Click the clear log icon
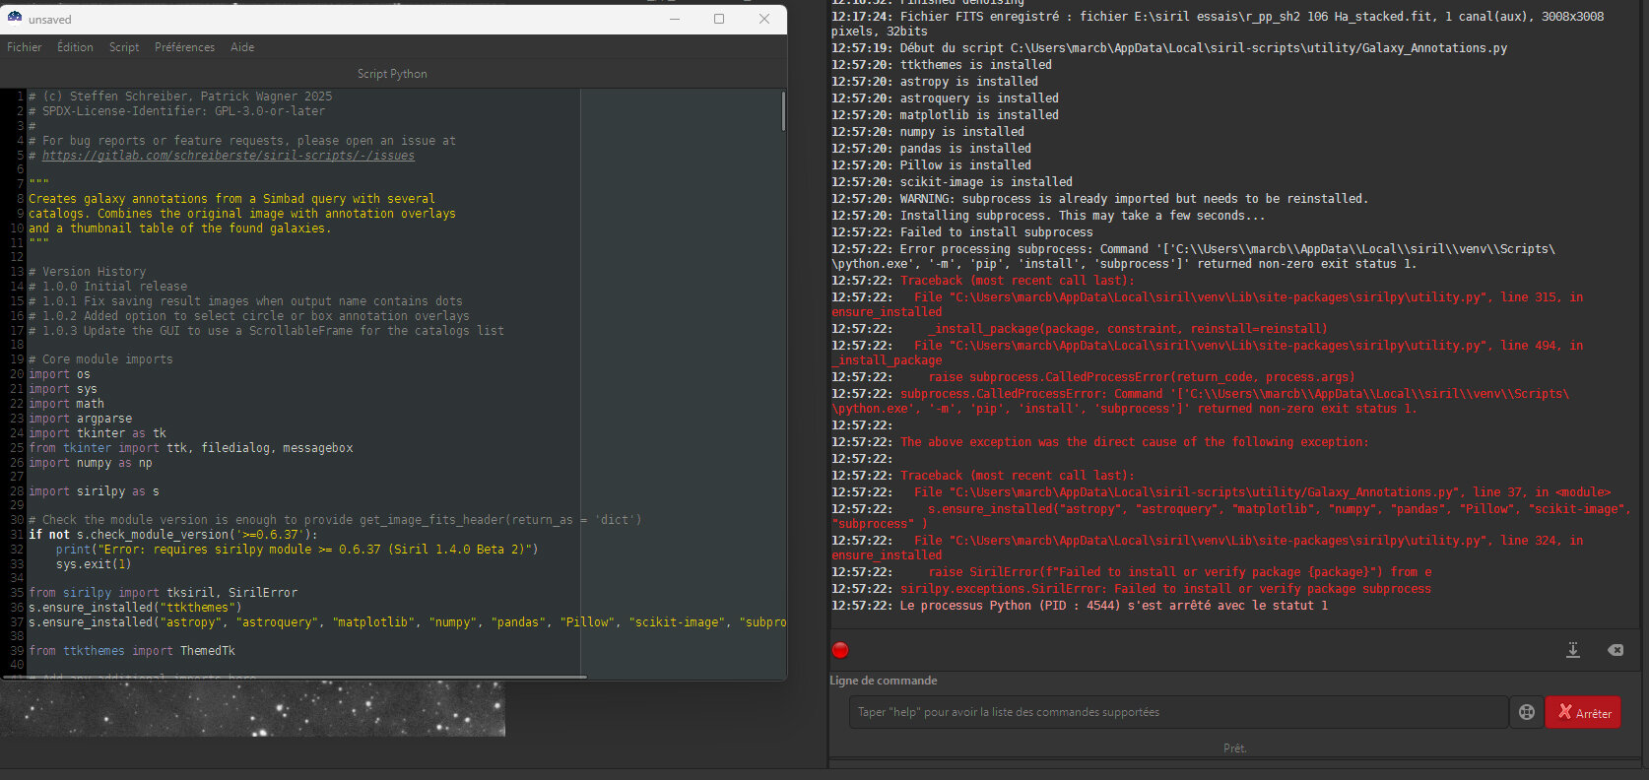Viewport: 1649px width, 780px height. pos(1616,650)
